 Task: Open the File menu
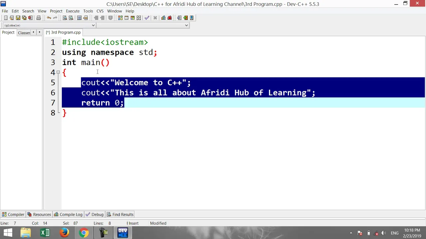click(x=5, y=11)
